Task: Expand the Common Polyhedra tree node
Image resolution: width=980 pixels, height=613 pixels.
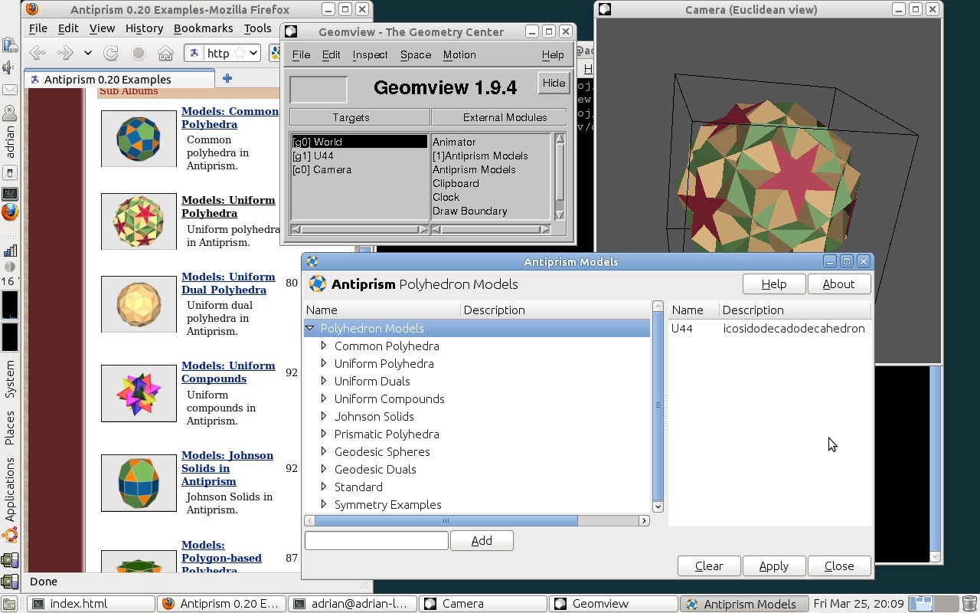Action: (324, 346)
